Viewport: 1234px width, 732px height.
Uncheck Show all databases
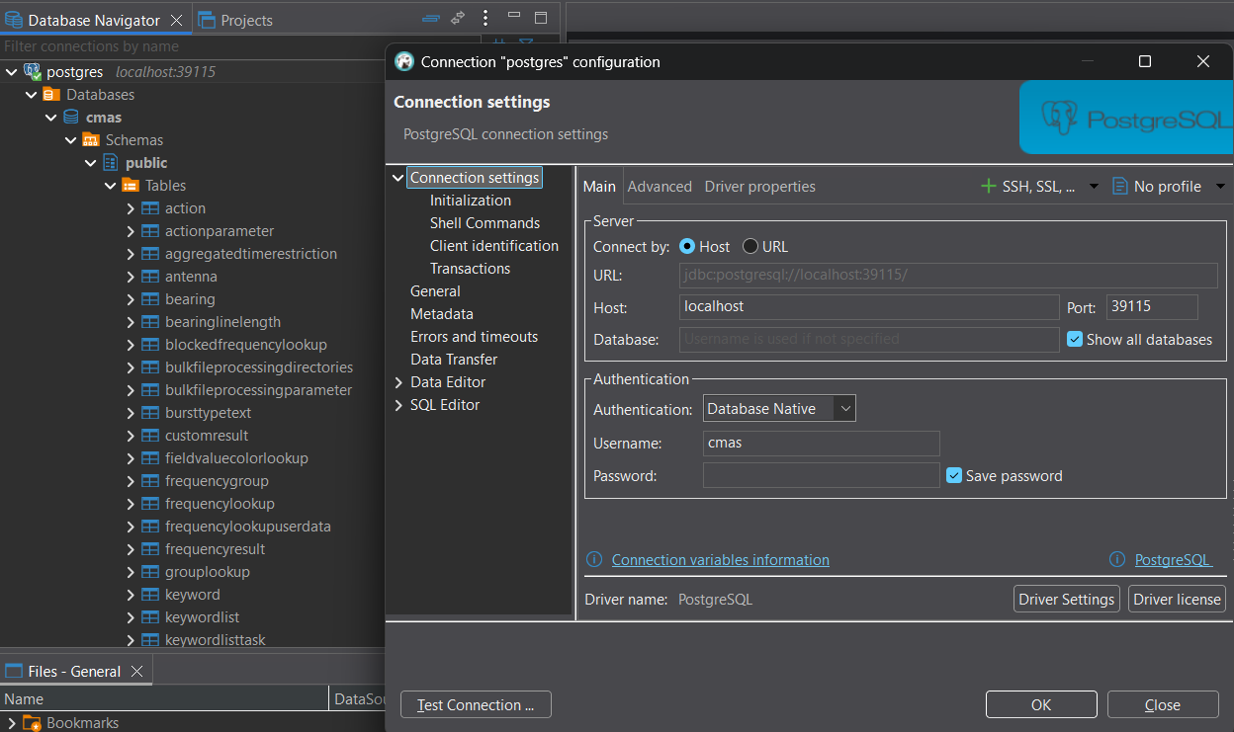coord(1076,339)
